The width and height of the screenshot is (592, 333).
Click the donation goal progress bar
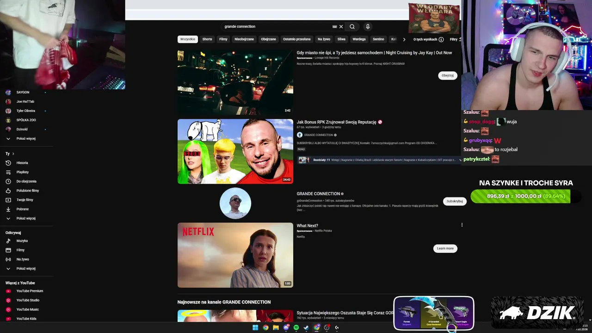(525, 196)
